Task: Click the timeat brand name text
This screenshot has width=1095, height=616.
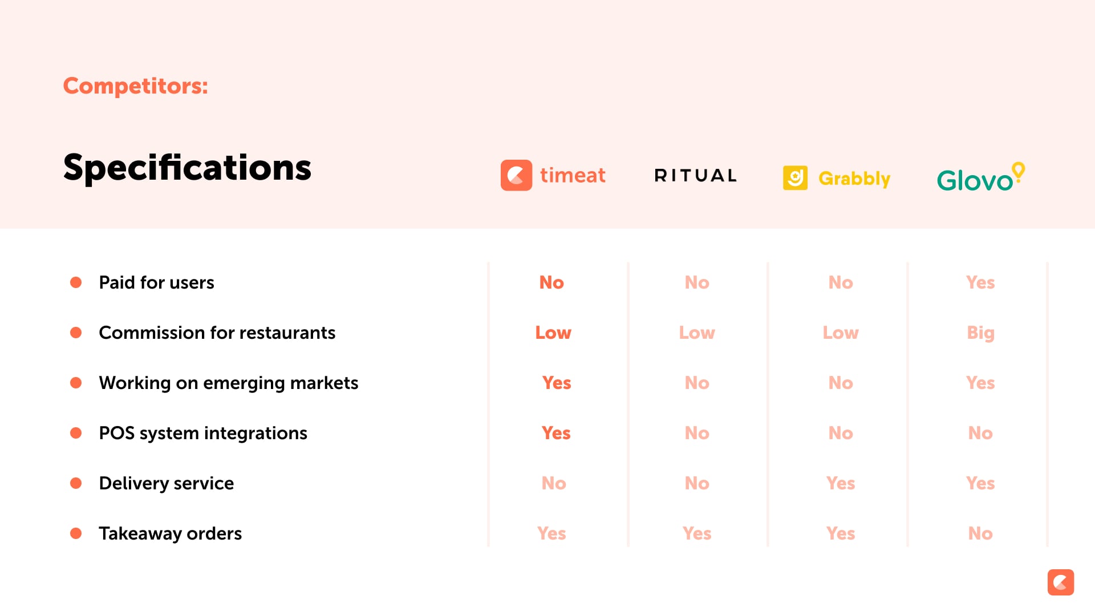Action: click(x=573, y=175)
